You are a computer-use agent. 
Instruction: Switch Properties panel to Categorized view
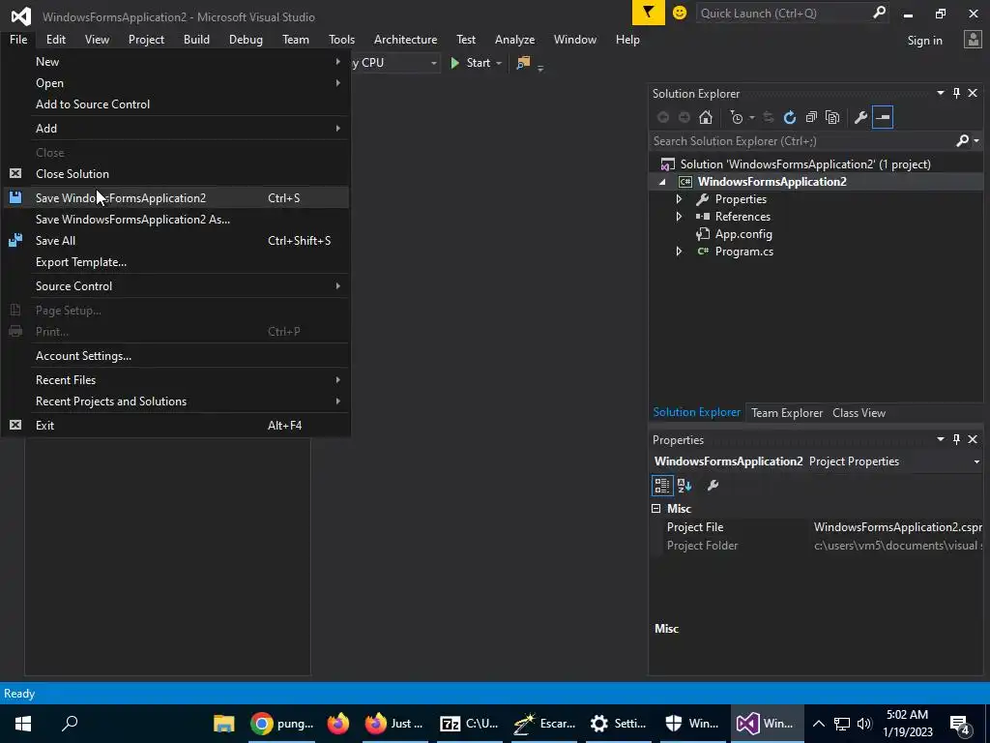661,486
